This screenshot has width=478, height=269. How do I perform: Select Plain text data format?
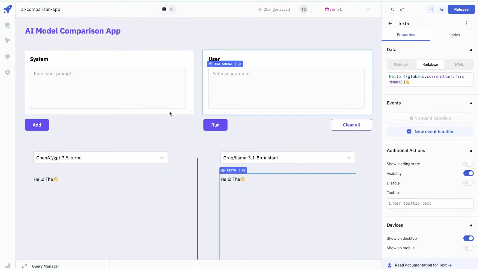tap(401, 65)
